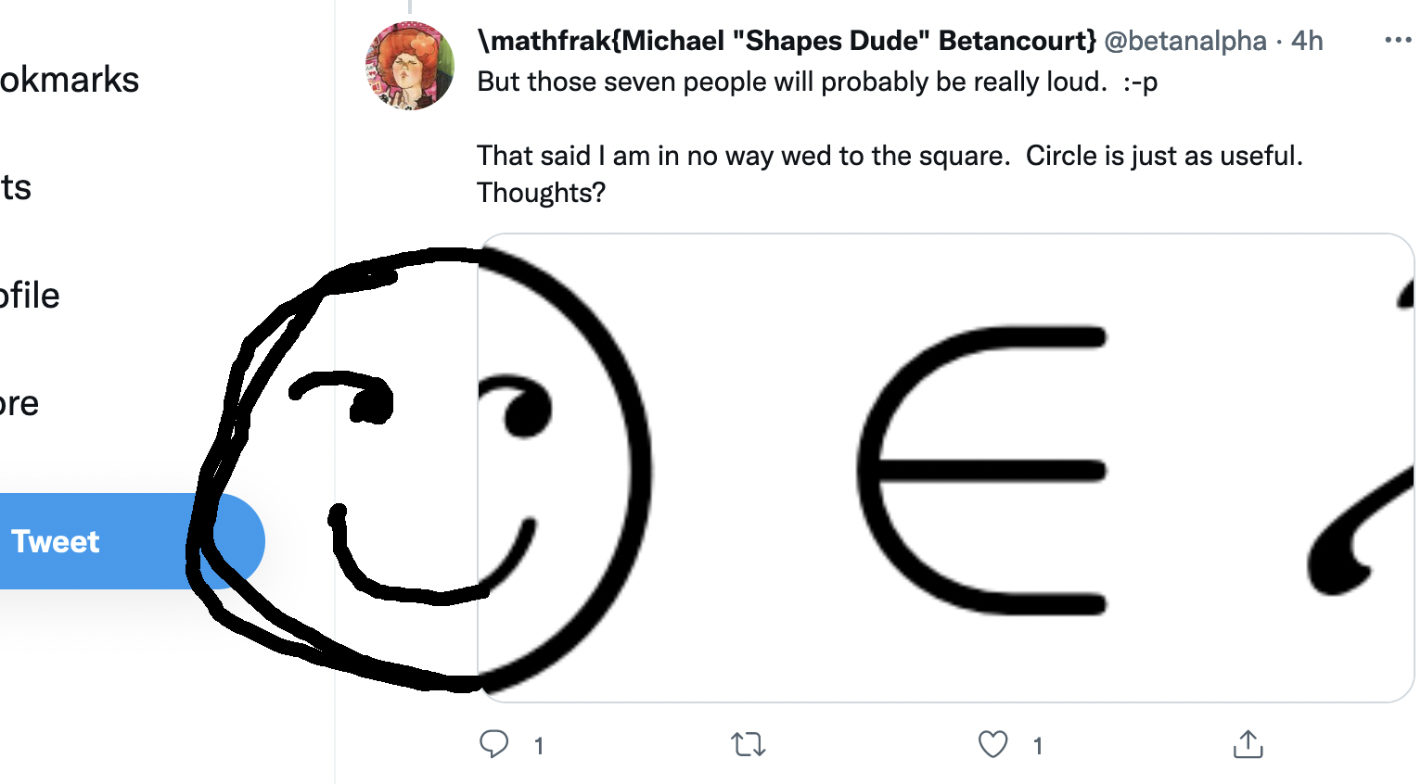The height and width of the screenshot is (784, 1421).
Task: Open Lists in the sidebar
Action: [17, 188]
